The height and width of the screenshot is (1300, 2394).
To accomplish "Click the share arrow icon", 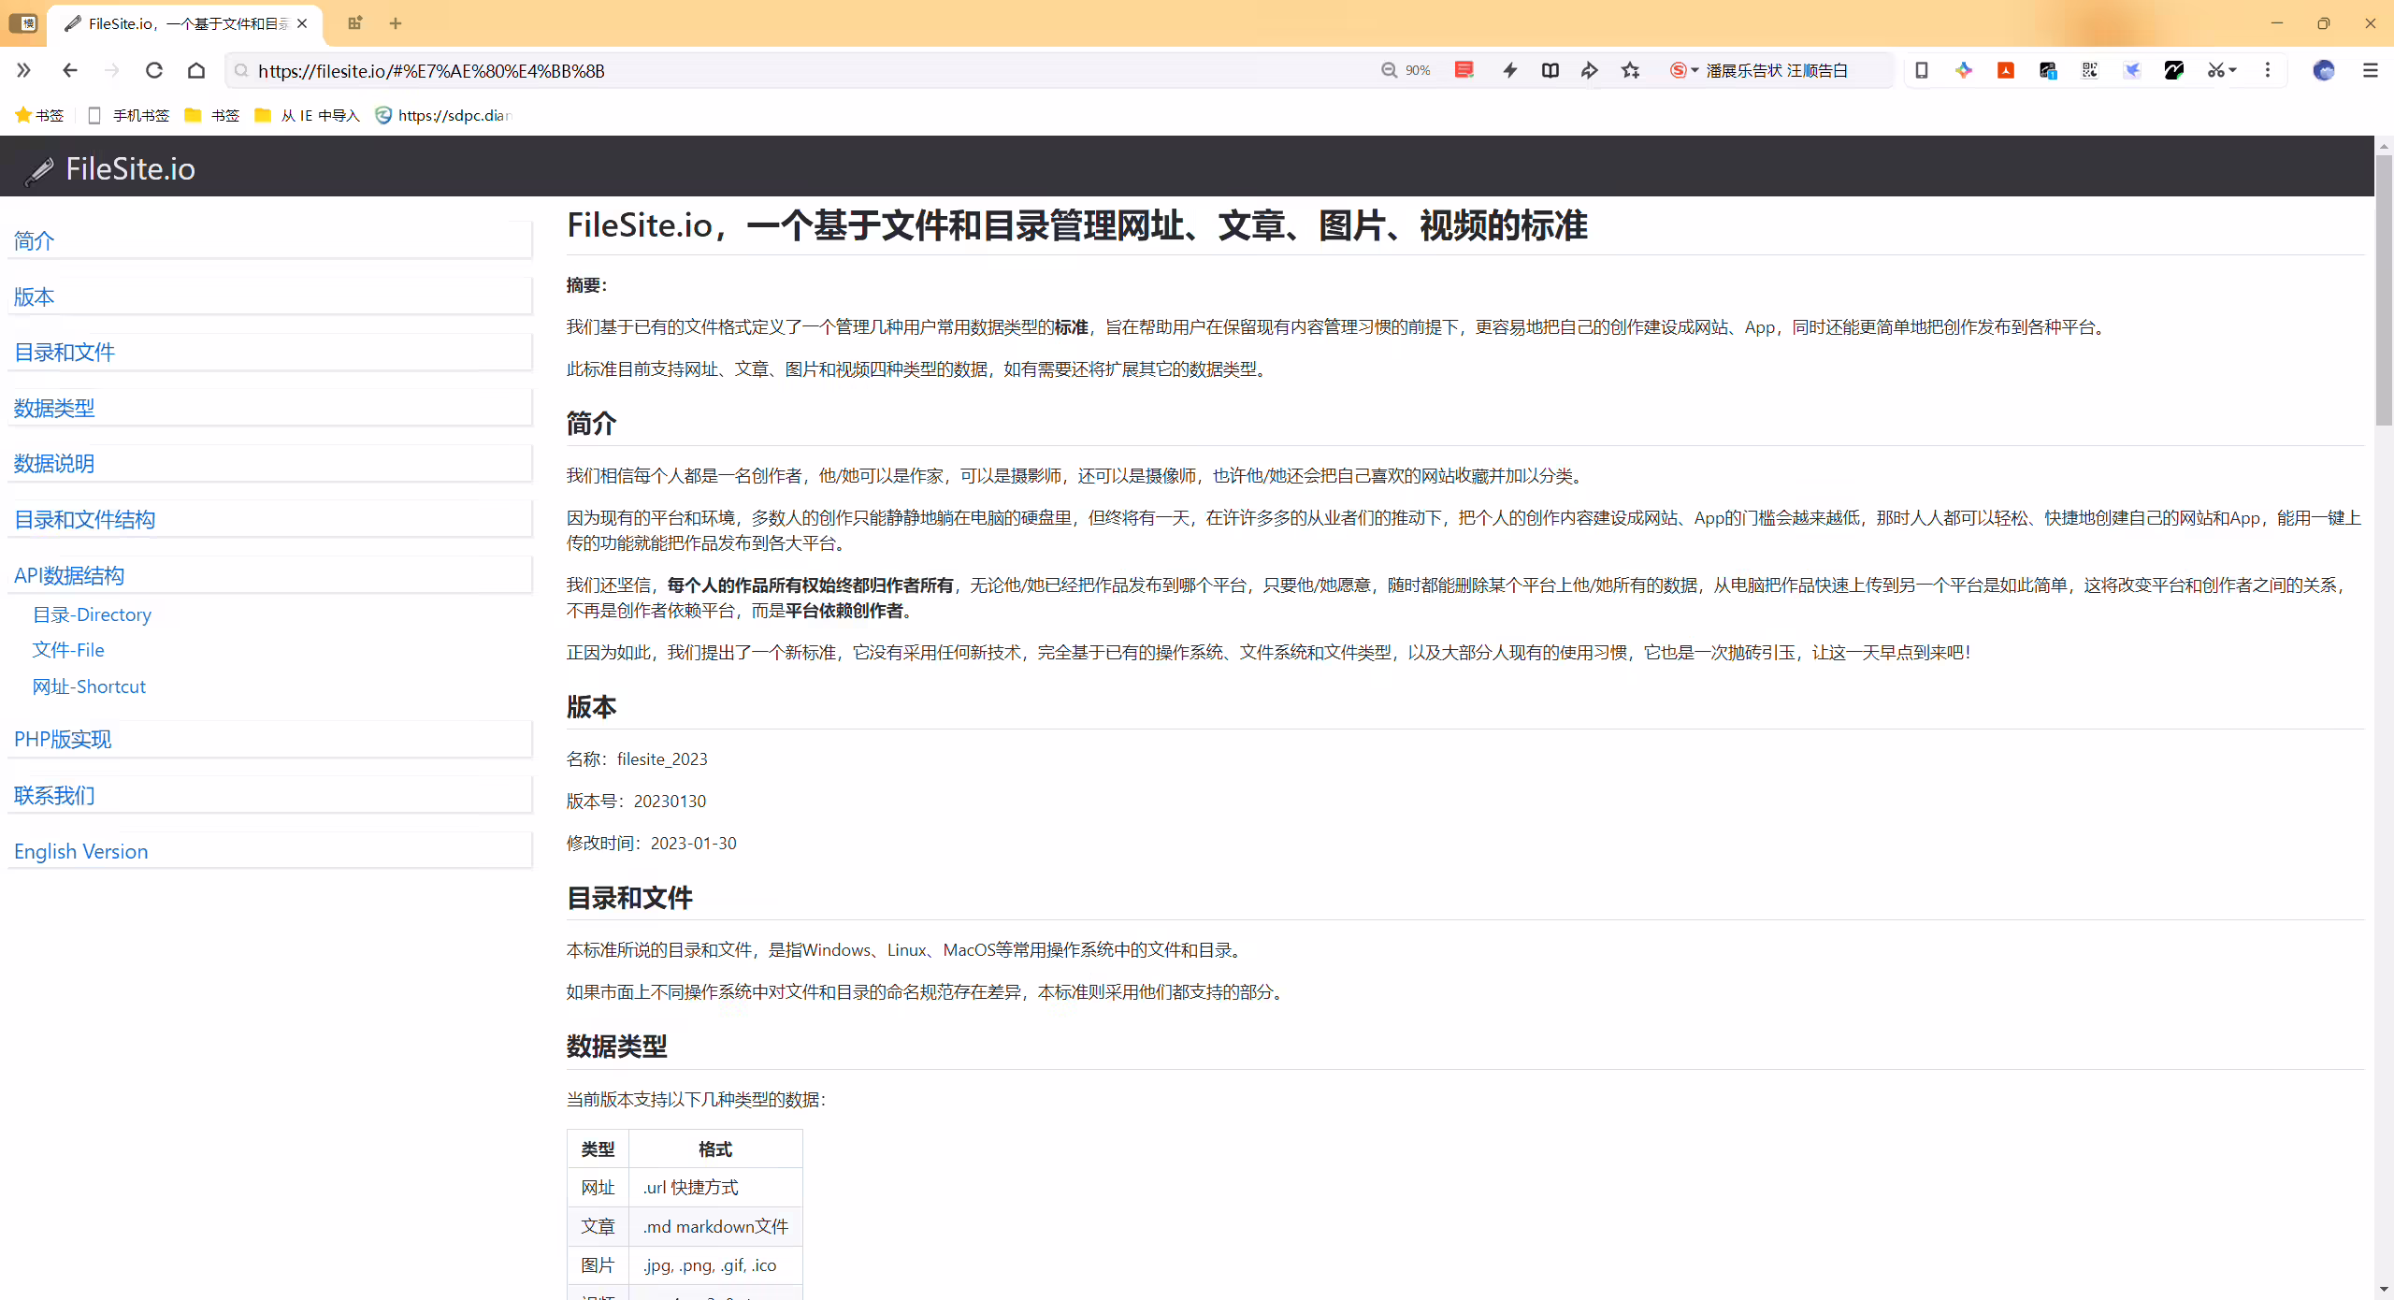I will pos(1590,70).
